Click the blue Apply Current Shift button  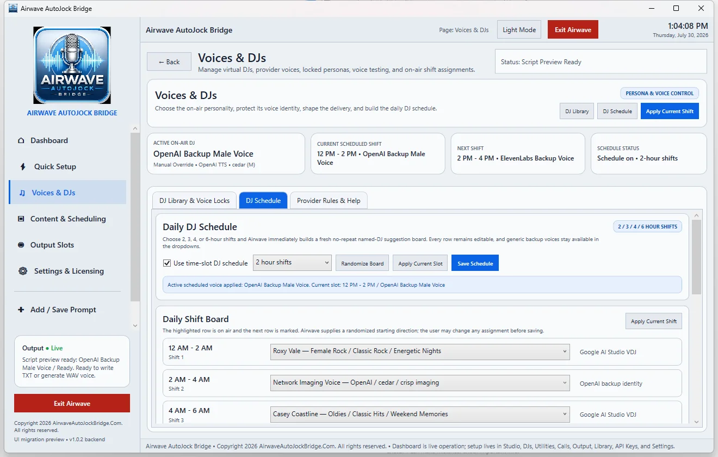(x=670, y=111)
